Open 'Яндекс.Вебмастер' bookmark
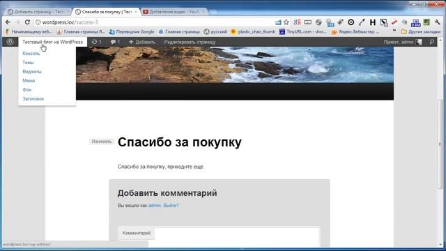This screenshot has width=446, height=251. pos(355,31)
